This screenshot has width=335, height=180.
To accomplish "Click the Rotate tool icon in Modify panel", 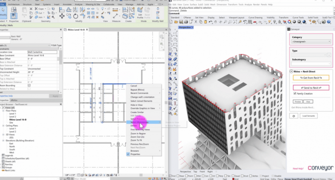I will click(76, 16).
